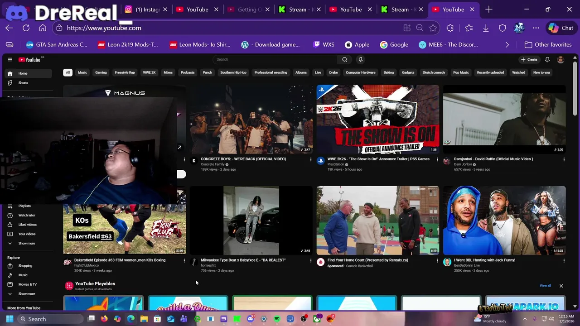Viewport: 580px width, 326px height.
Task: Open options for Bakersfield Episode #63 video
Action: click(184, 260)
